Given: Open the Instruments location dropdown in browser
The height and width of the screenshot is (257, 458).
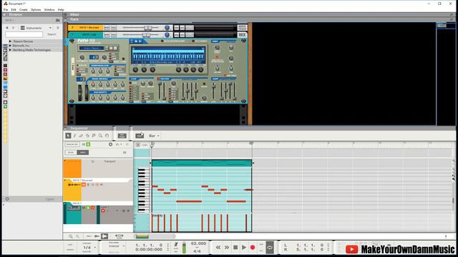Looking at the screenshot, I should click(x=36, y=28).
